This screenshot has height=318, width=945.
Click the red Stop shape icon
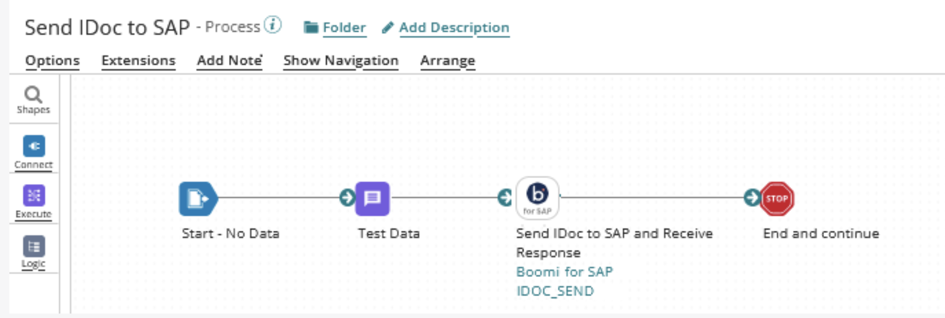(x=777, y=199)
